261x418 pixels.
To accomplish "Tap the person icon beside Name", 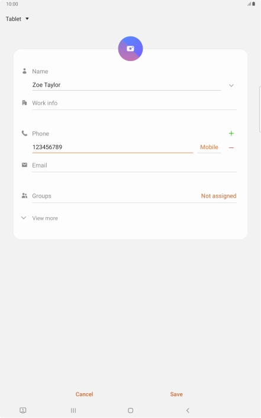I will 24,71.
